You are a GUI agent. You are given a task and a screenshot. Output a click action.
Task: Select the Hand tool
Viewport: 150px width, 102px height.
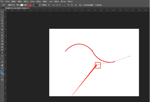pyautogui.click(x=2, y=65)
